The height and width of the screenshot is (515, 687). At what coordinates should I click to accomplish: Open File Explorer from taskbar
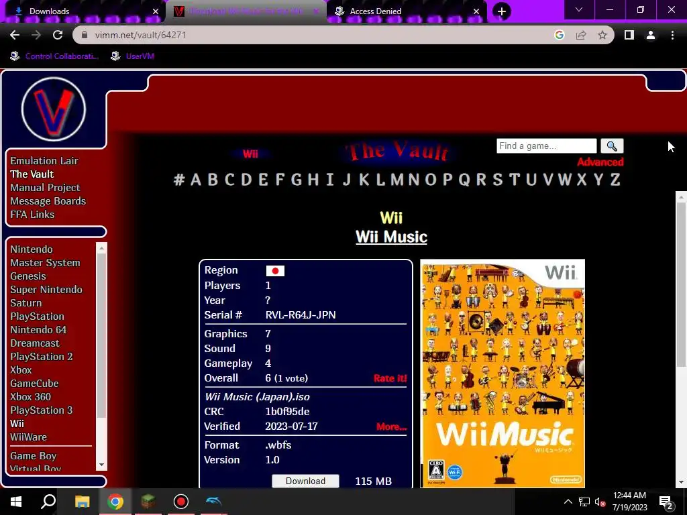point(82,502)
